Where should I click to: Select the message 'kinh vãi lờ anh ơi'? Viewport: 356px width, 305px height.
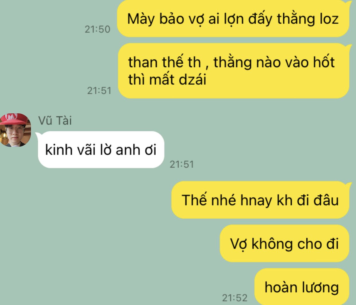click(101, 149)
